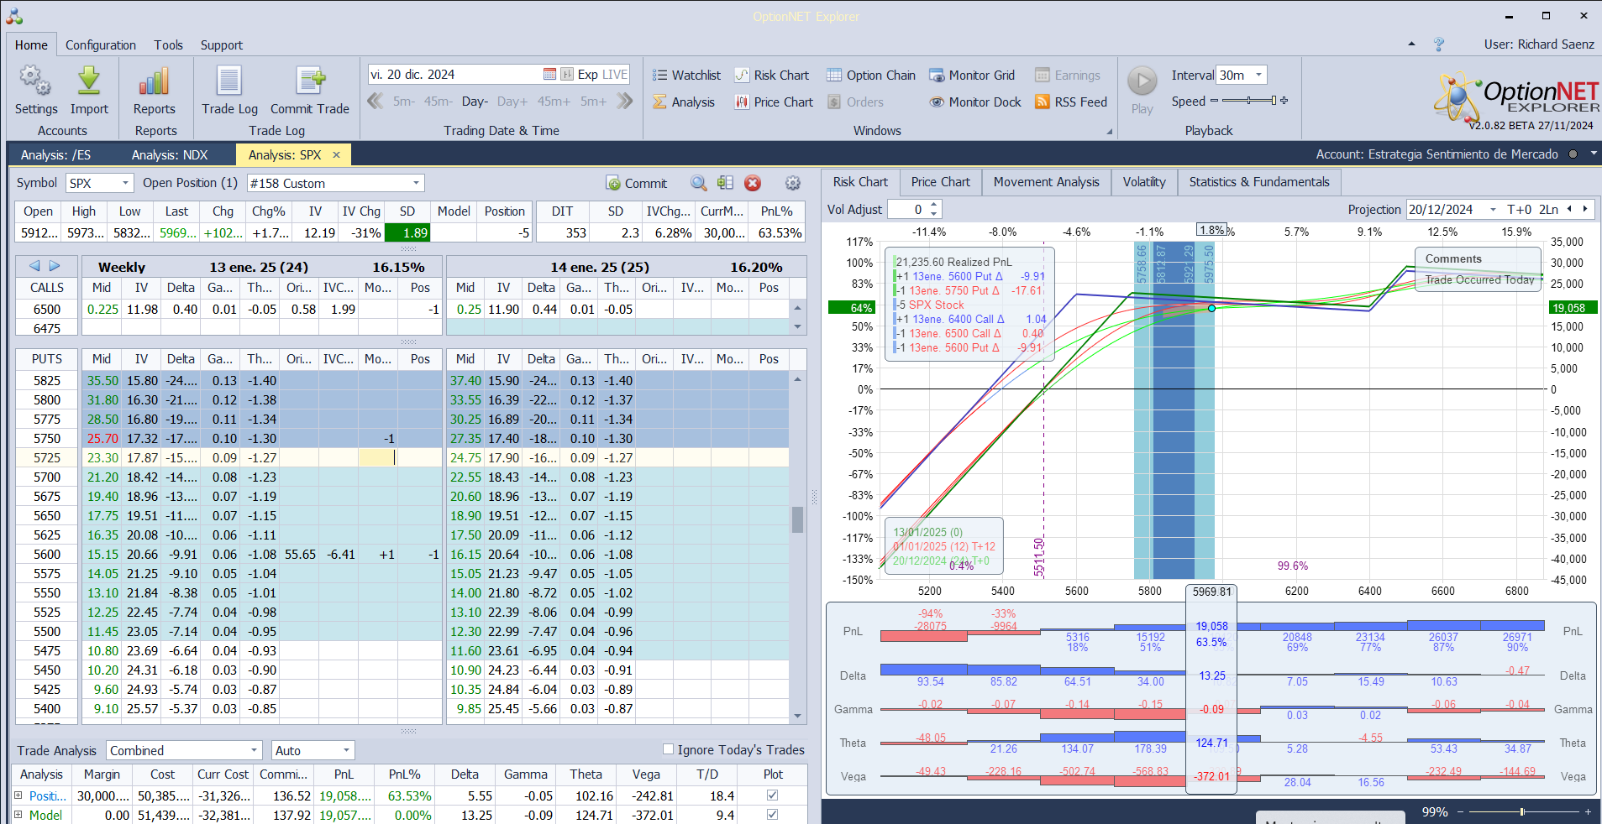This screenshot has height=824, width=1602.
Task: Open the Volatility chart tab
Action: pos(1144,182)
